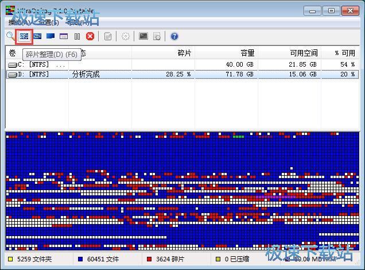Click the 20 % free cell
Screen dimensions: 365x270
(x=348, y=74)
